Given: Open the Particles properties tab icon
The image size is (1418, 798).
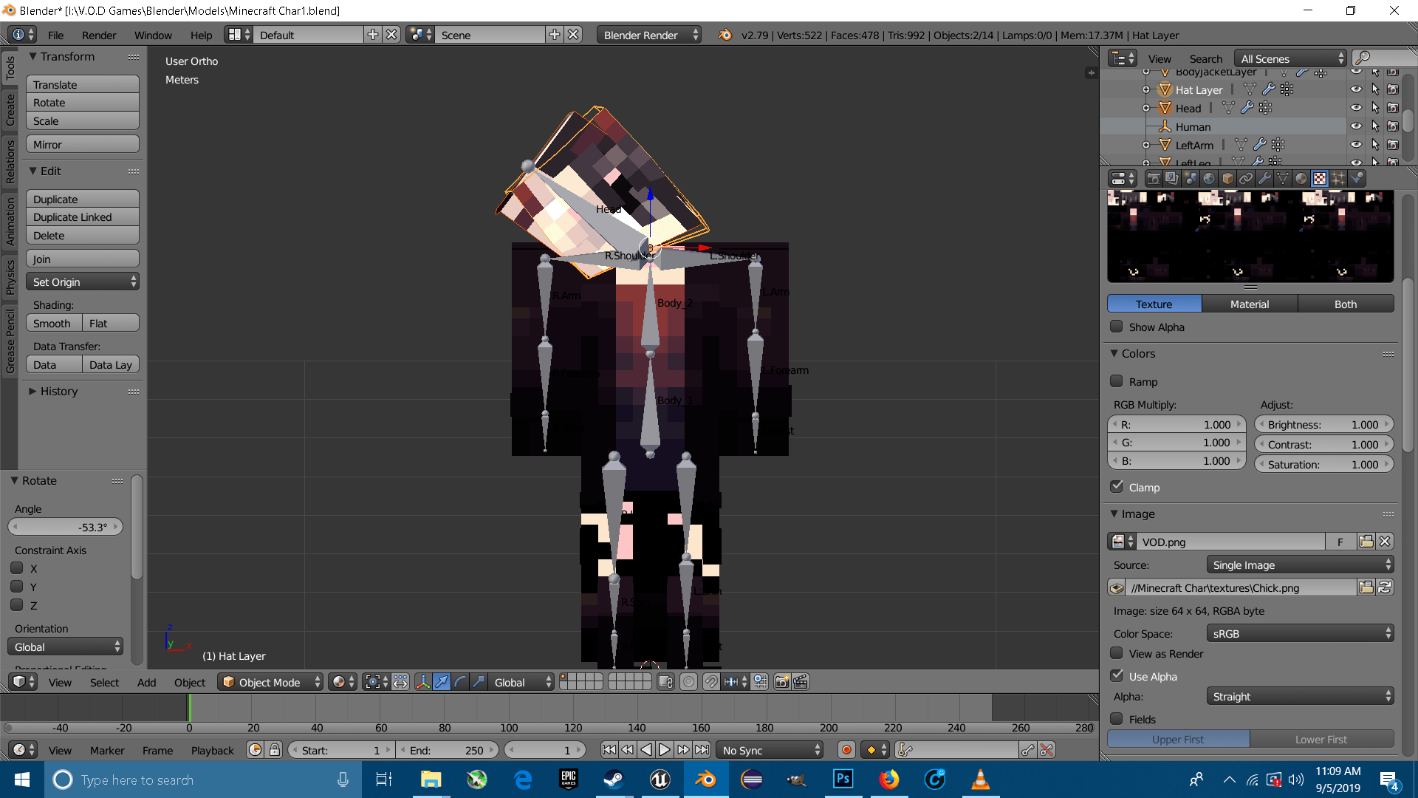Looking at the screenshot, I should [1338, 178].
